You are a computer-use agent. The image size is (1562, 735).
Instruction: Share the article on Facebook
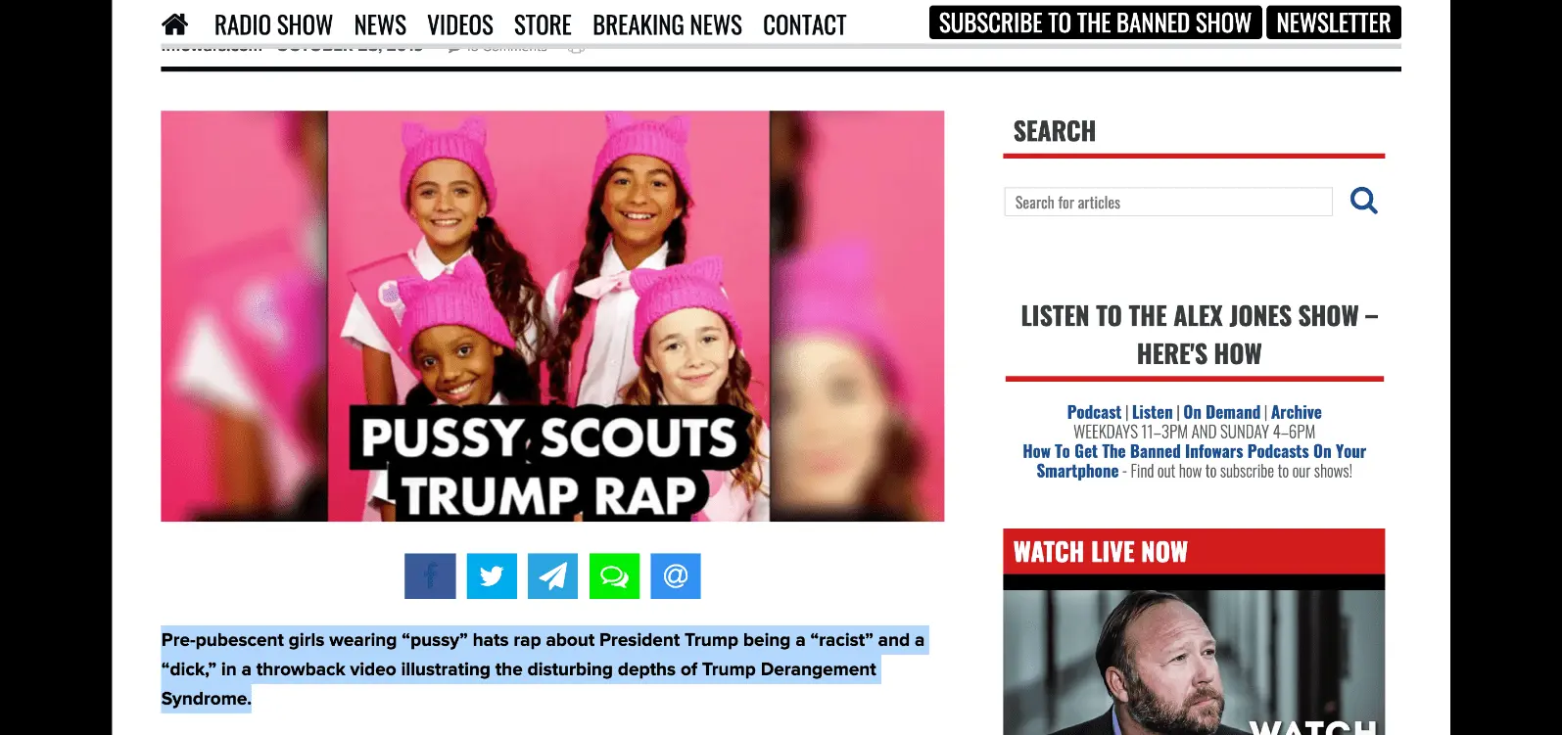click(x=430, y=576)
